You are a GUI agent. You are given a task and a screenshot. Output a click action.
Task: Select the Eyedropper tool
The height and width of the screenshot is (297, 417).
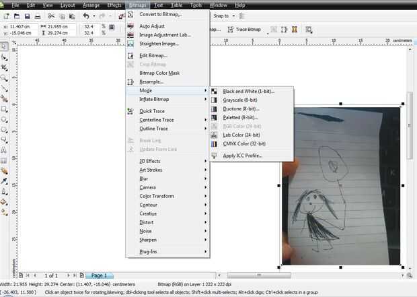pyautogui.click(x=4, y=181)
